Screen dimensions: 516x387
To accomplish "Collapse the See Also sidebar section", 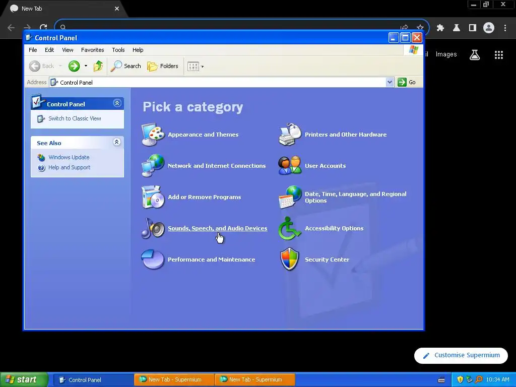I will click(116, 142).
